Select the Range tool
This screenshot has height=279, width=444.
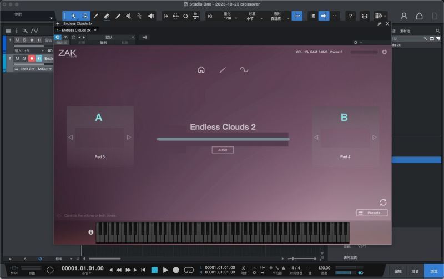[x=85, y=16]
